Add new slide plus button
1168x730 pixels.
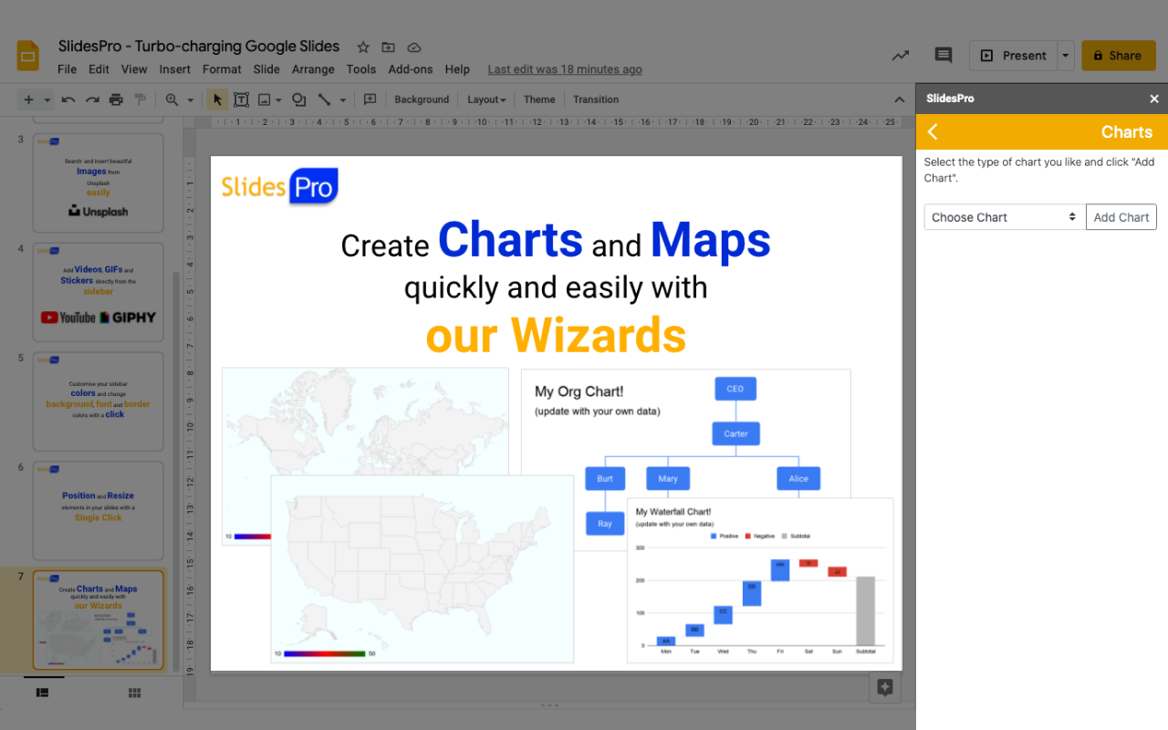(x=28, y=99)
